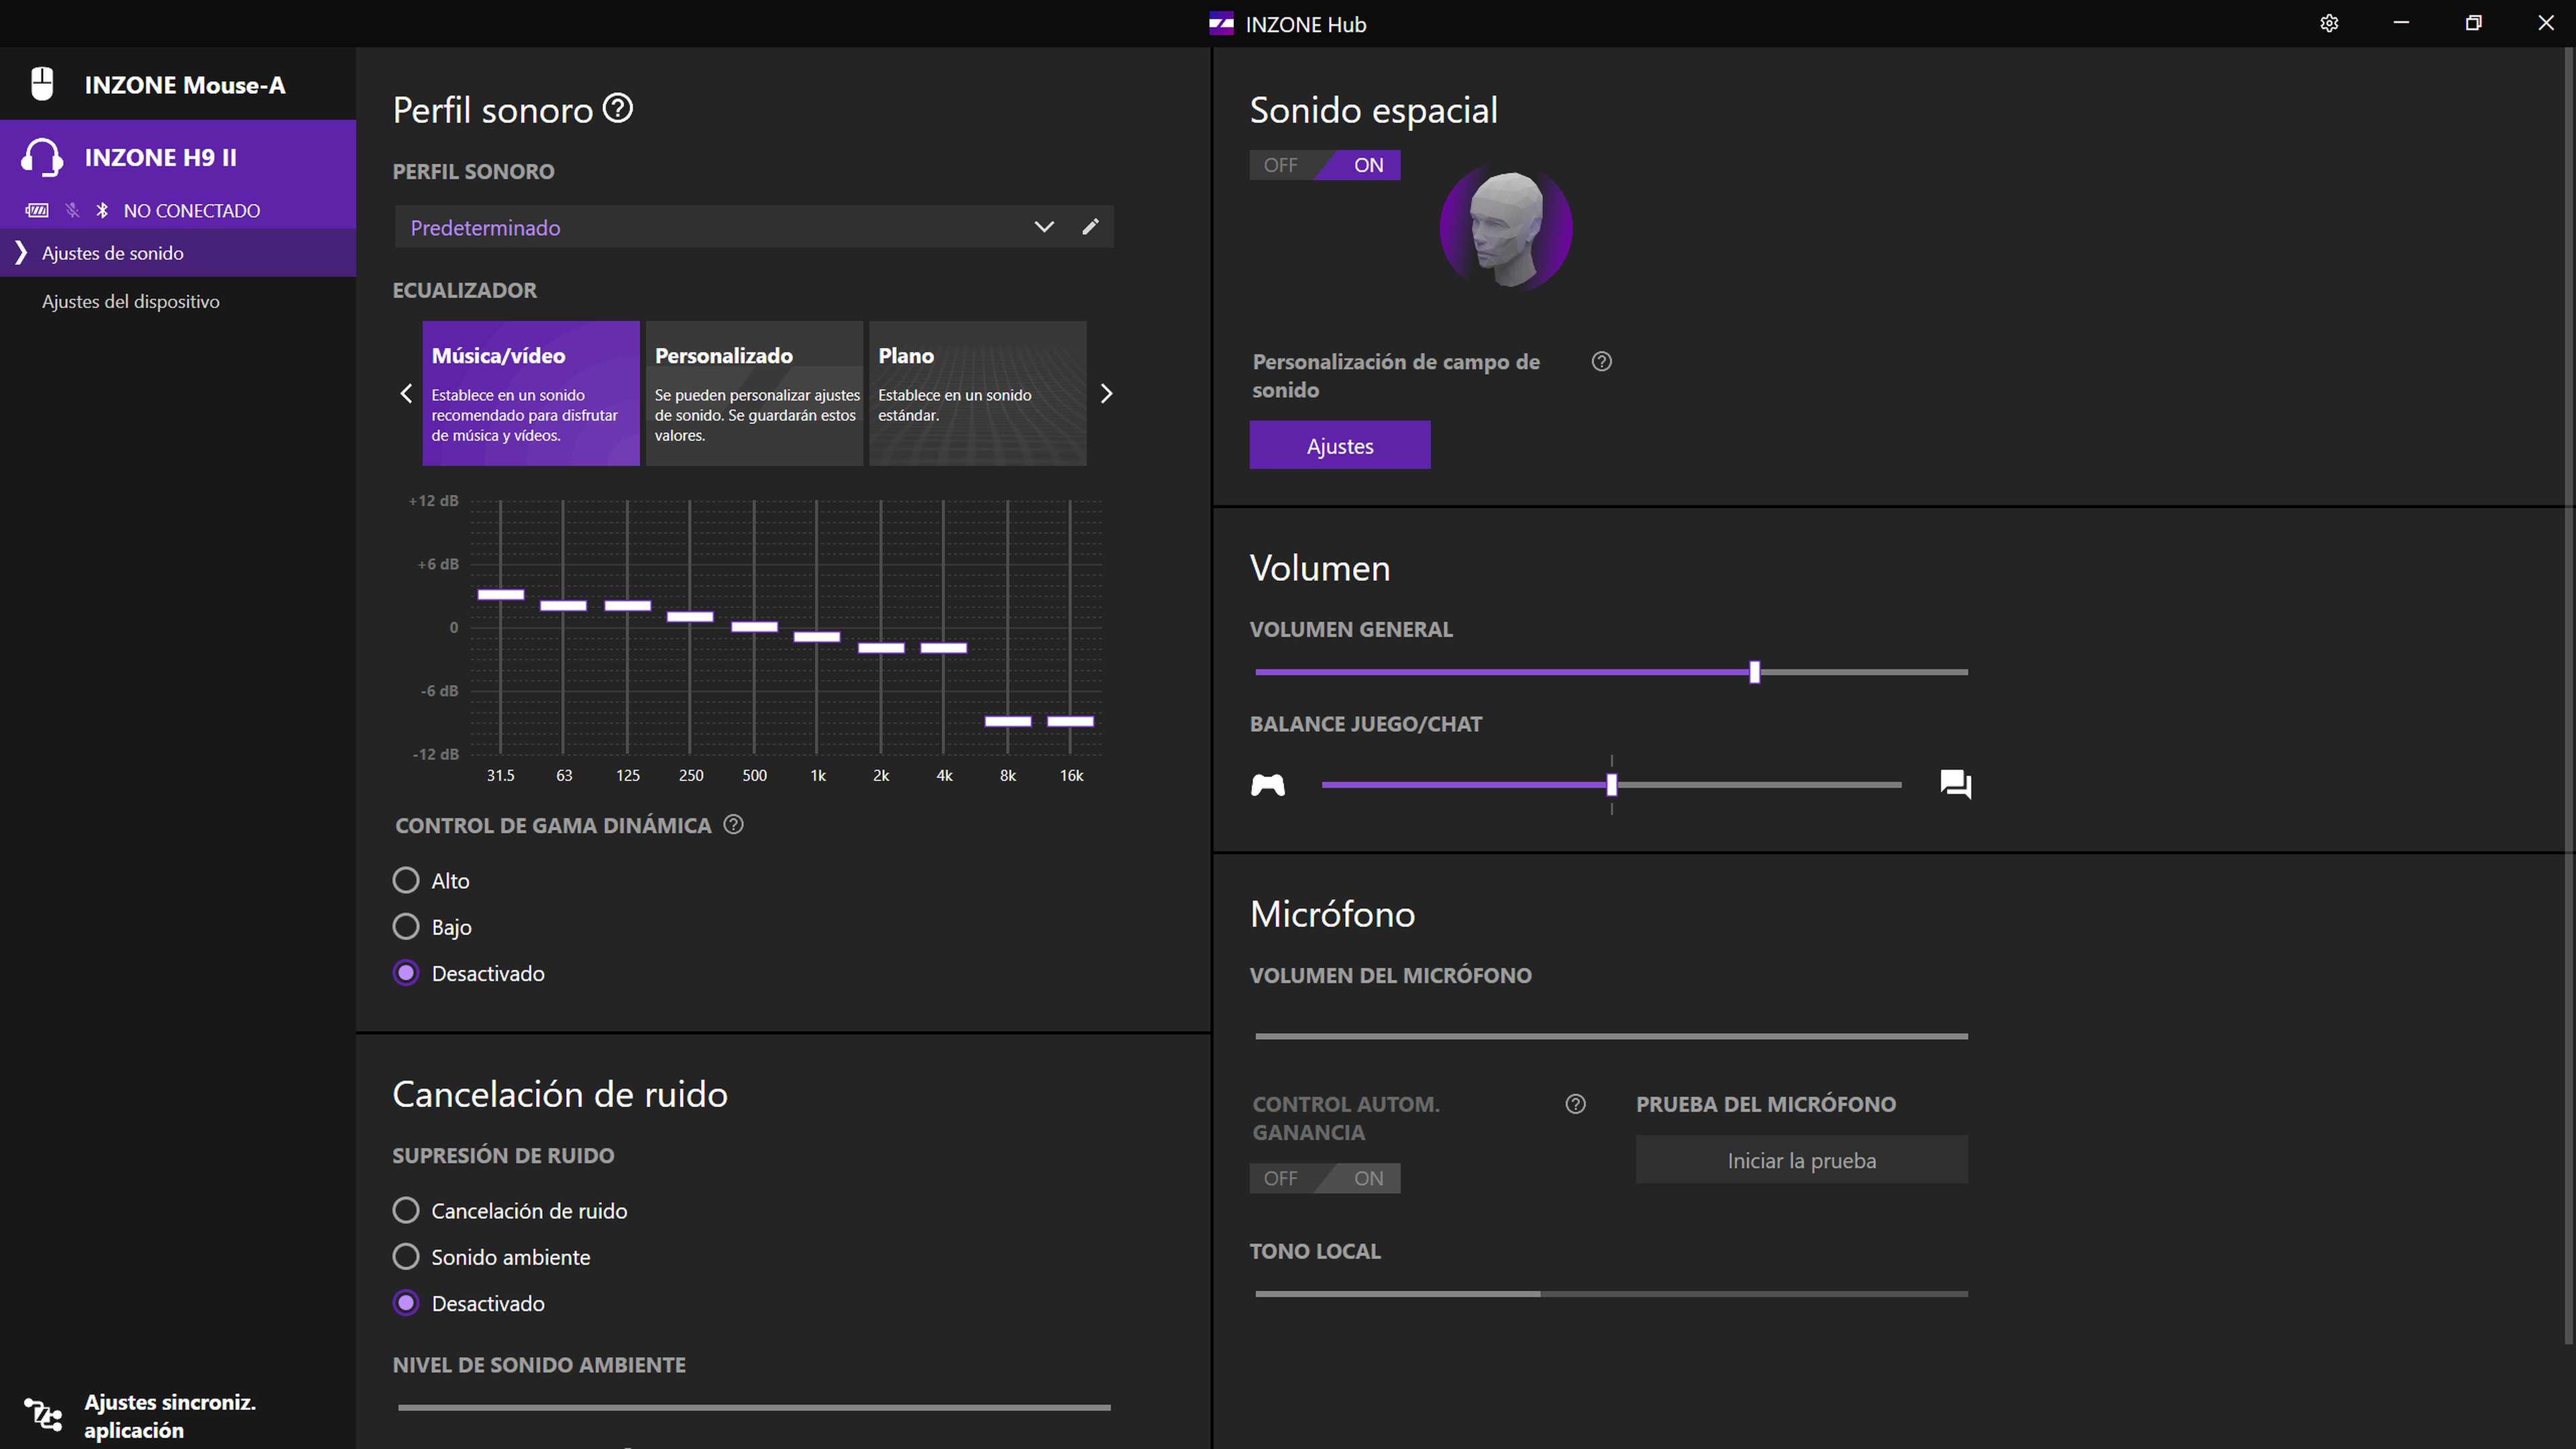The height and width of the screenshot is (1449, 2576).
Task: Show next equalizer presets with right arrow
Action: tap(1106, 393)
